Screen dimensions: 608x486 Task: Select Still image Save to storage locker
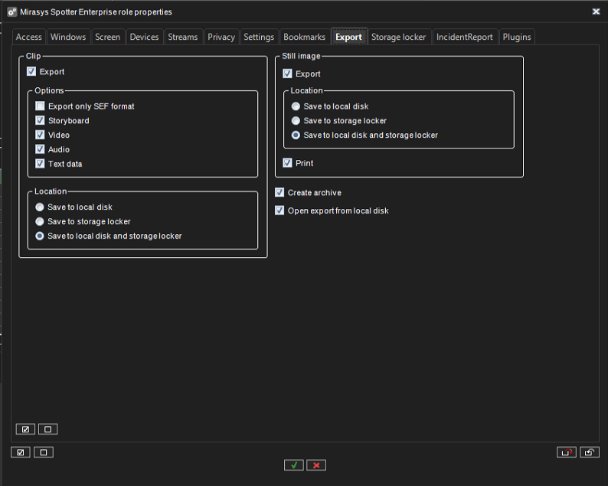pyautogui.click(x=296, y=121)
